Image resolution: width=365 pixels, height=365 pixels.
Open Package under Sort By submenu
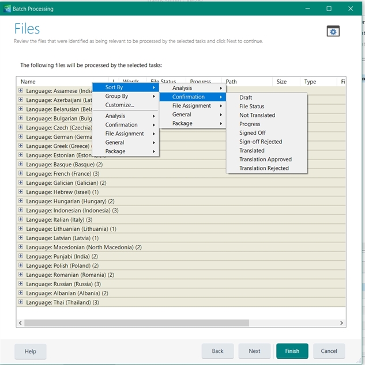193,123
